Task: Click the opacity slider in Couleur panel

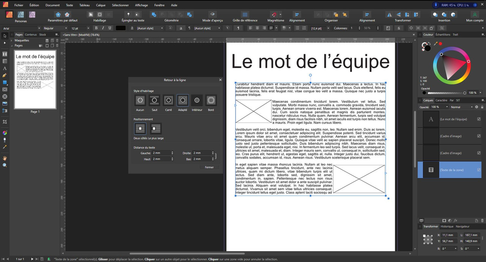Action: [446, 93]
